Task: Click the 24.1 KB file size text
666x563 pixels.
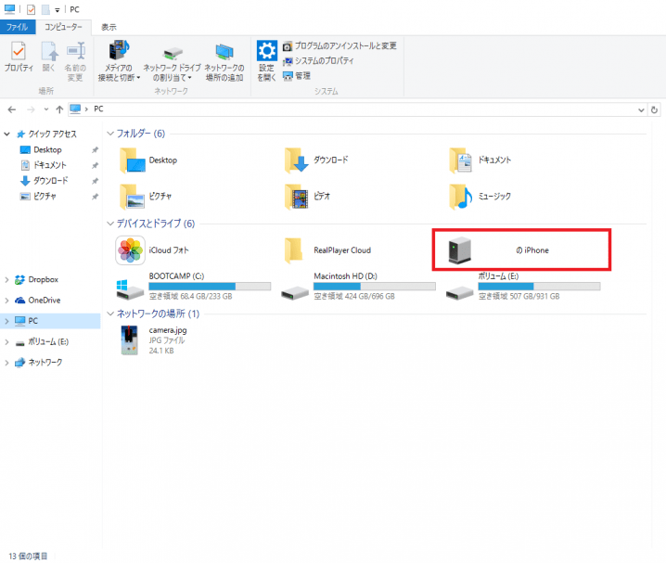Action: [x=161, y=351]
